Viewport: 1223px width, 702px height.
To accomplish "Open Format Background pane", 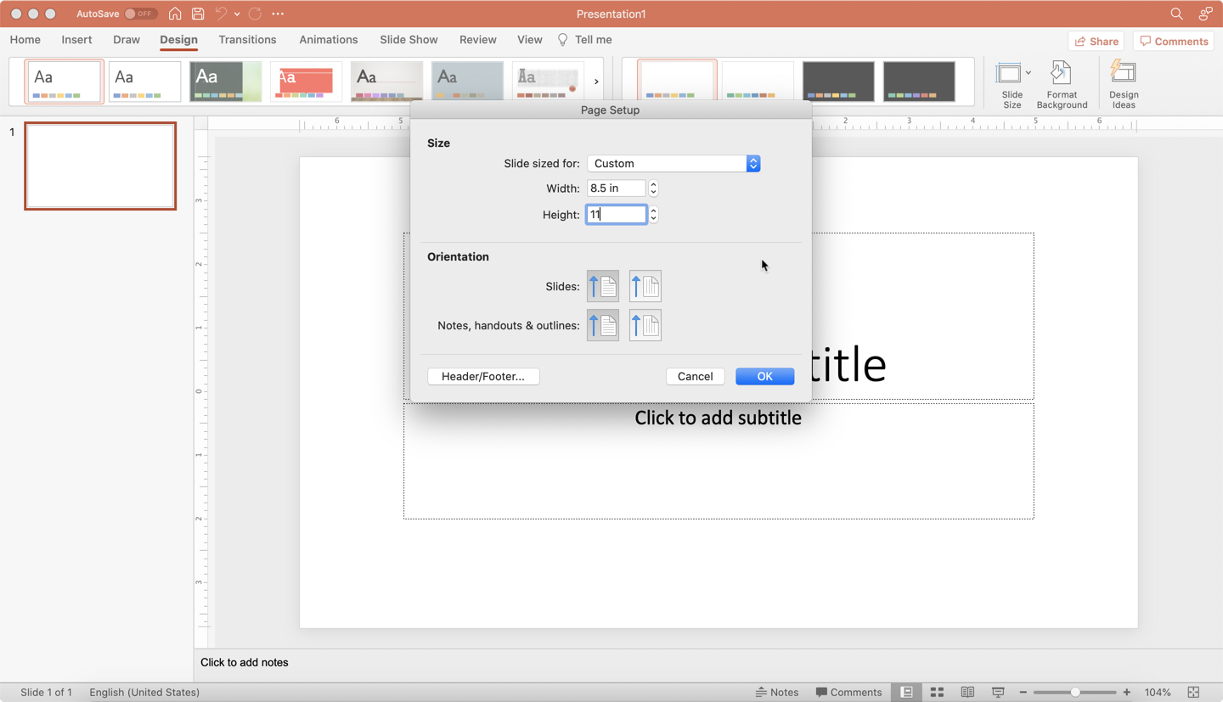I will tap(1062, 85).
